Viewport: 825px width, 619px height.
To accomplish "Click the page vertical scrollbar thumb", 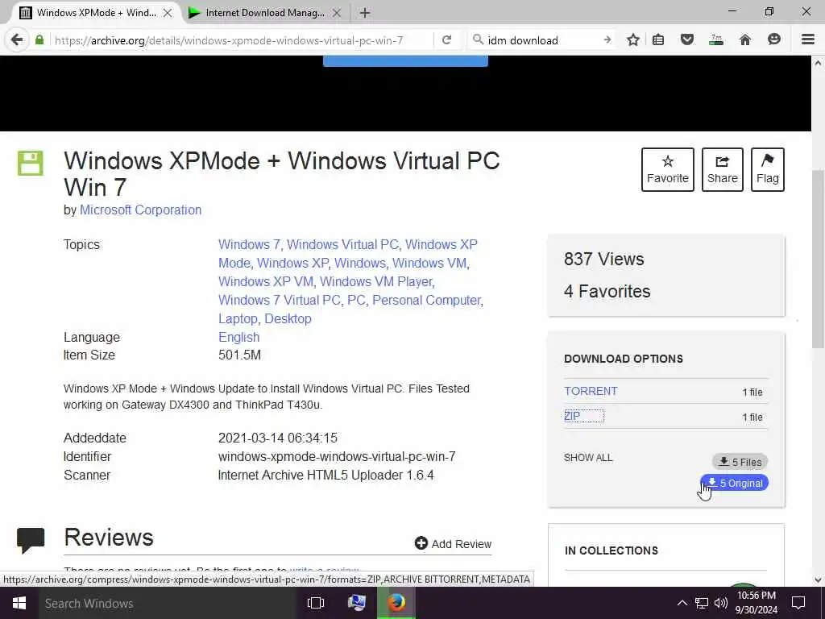I will pos(819,258).
